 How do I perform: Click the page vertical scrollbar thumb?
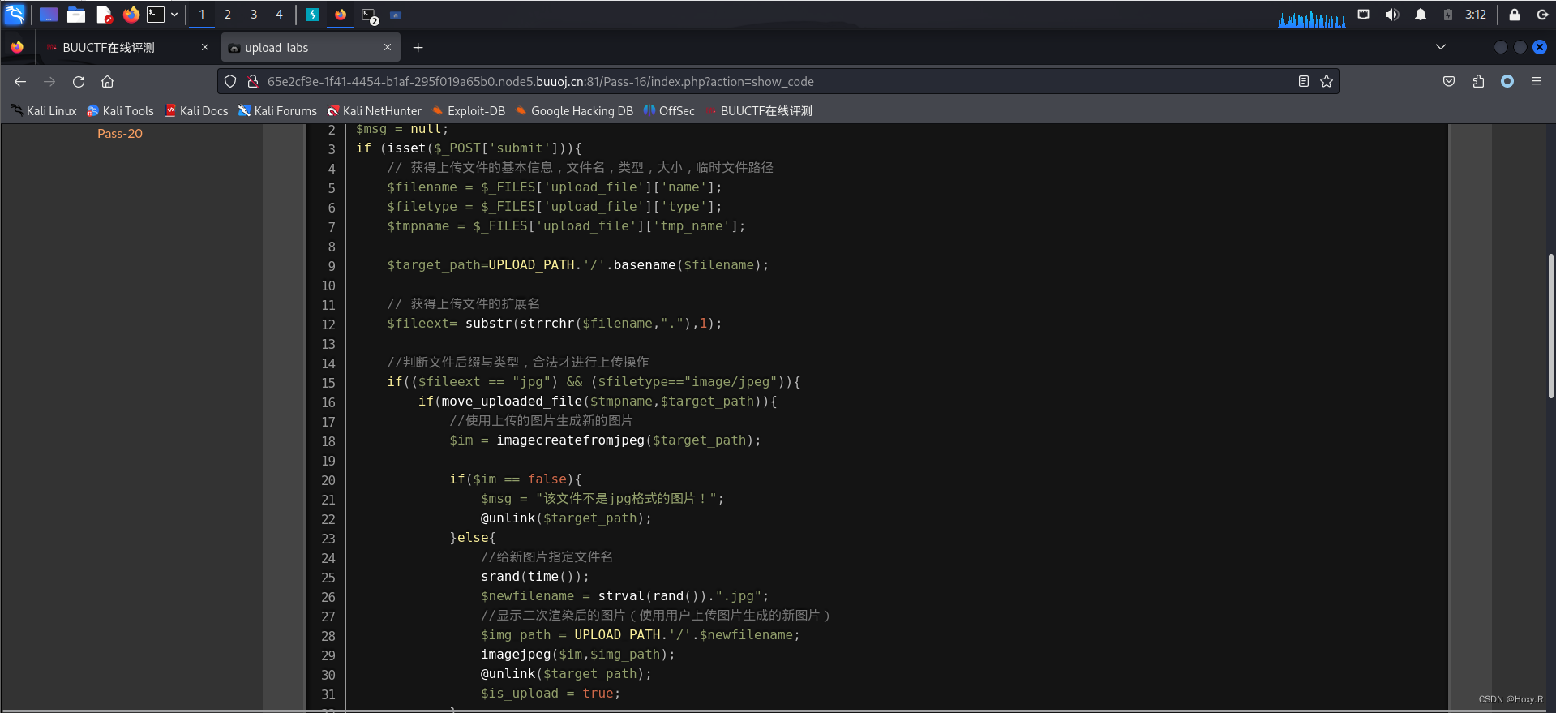[1550, 325]
